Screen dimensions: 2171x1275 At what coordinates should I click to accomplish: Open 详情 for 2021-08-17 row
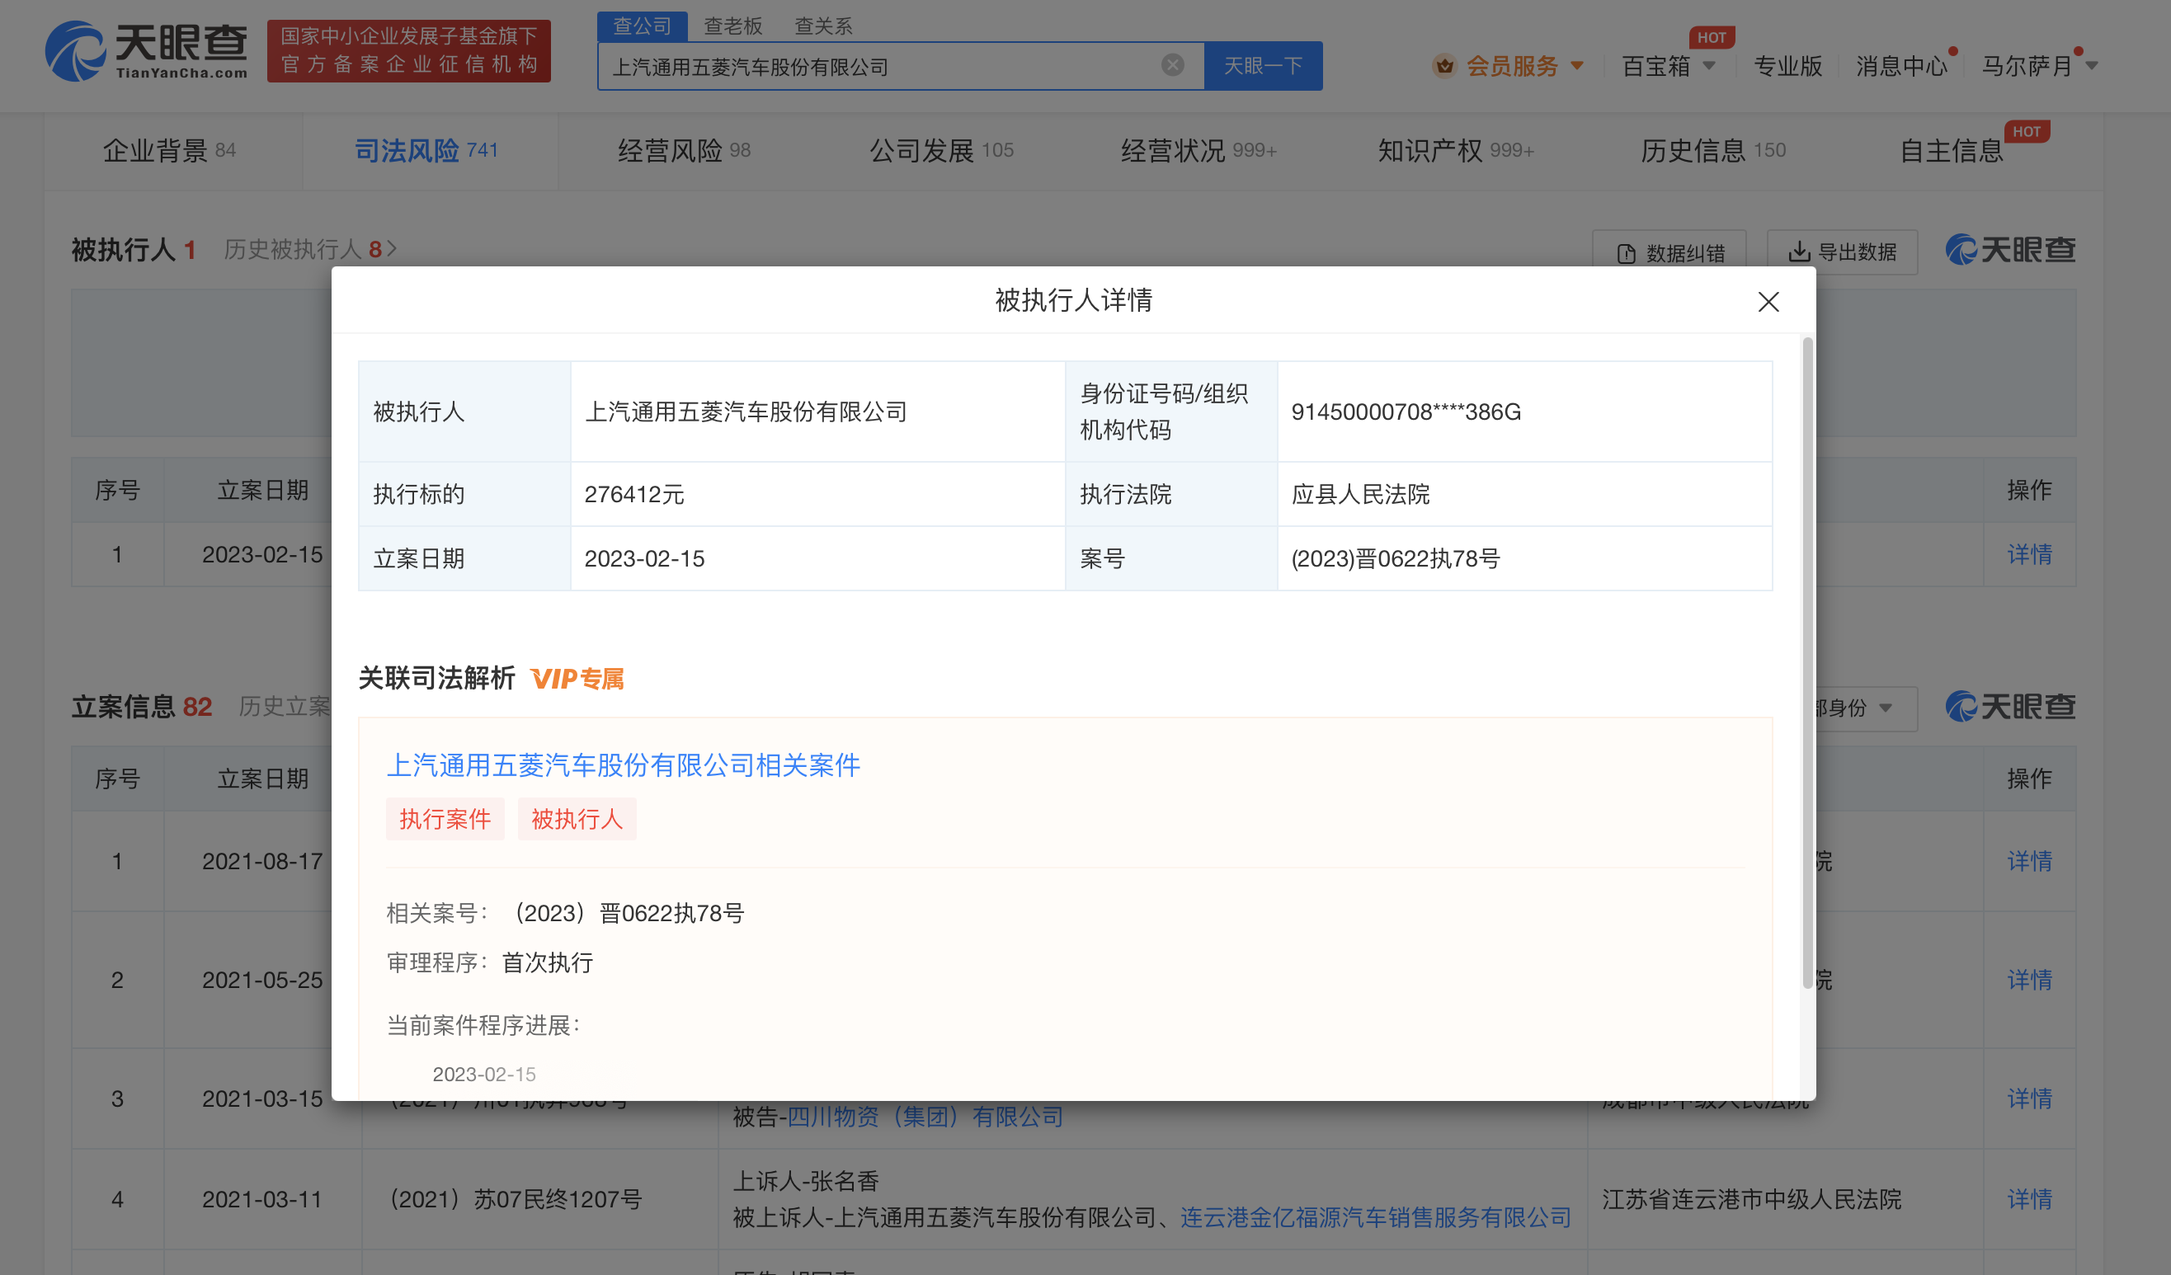click(2029, 861)
